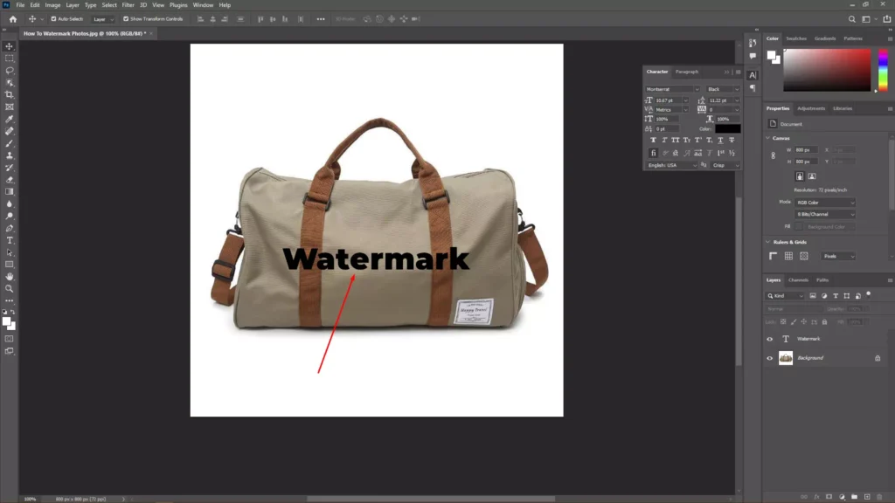This screenshot has width=895, height=503.
Task: Open the English: USA language dropdown
Action: click(x=672, y=165)
